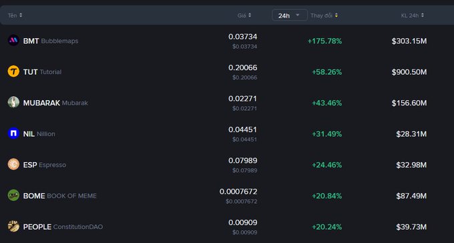Select the Nillion full name label
454x243 pixels.
point(46,134)
